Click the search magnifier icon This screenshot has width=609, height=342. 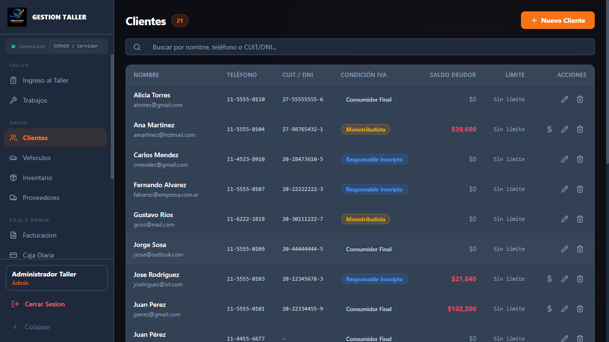click(137, 47)
